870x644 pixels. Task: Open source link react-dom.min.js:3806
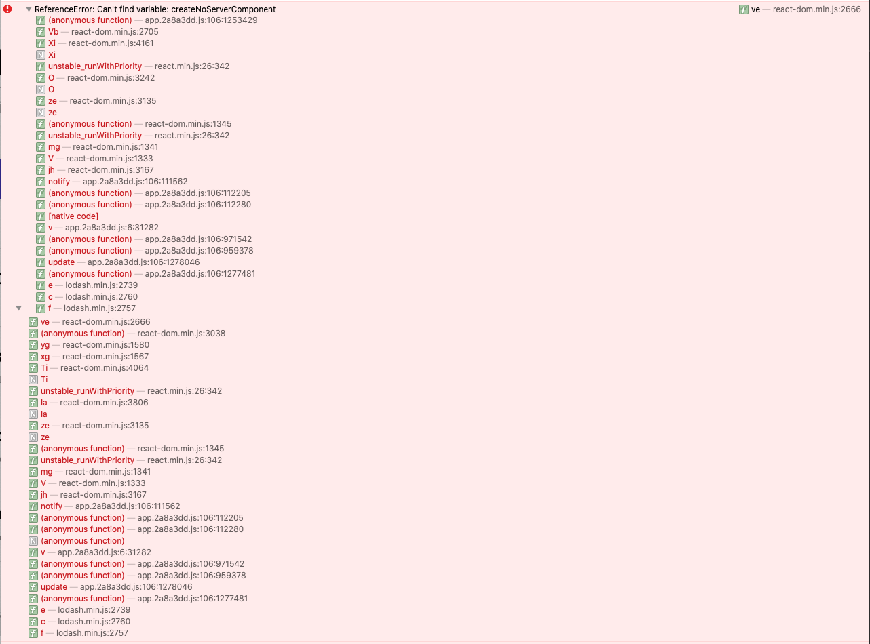[x=104, y=403]
